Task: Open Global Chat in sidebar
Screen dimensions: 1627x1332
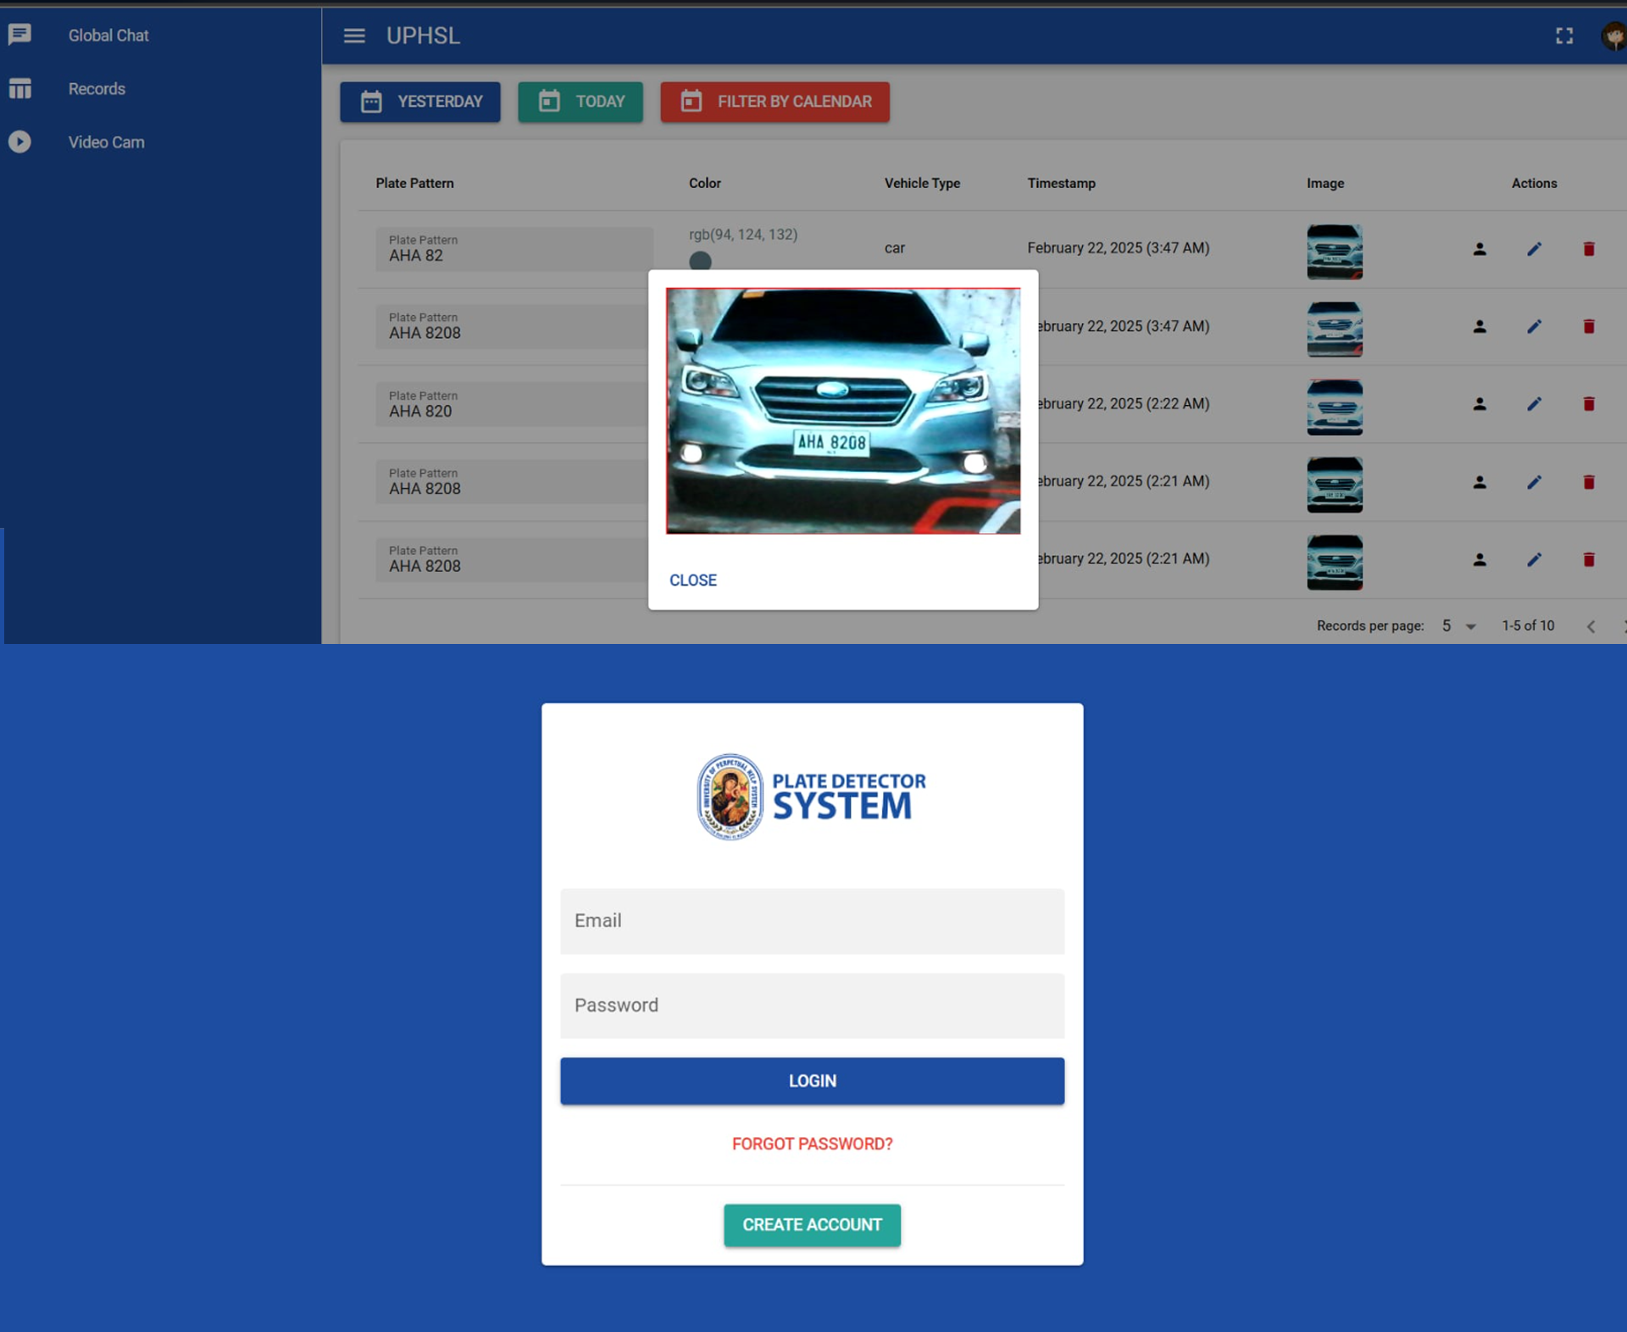Action: pyautogui.click(x=108, y=36)
